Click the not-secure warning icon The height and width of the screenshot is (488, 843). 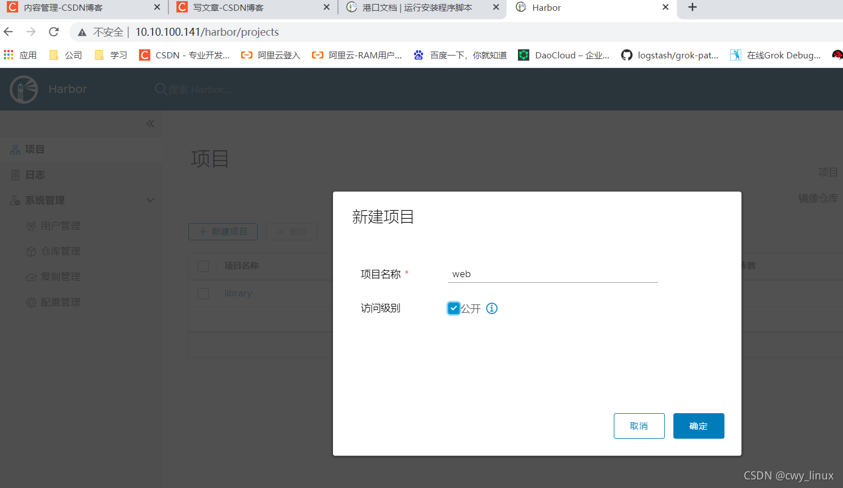coord(82,32)
